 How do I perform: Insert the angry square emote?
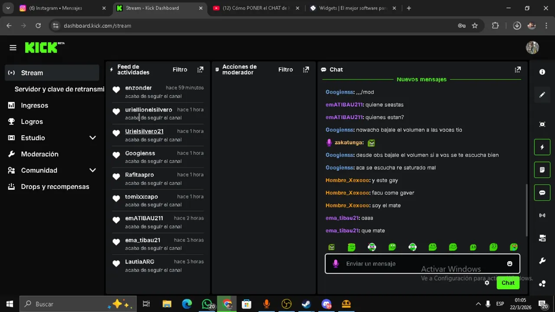(x=331, y=247)
